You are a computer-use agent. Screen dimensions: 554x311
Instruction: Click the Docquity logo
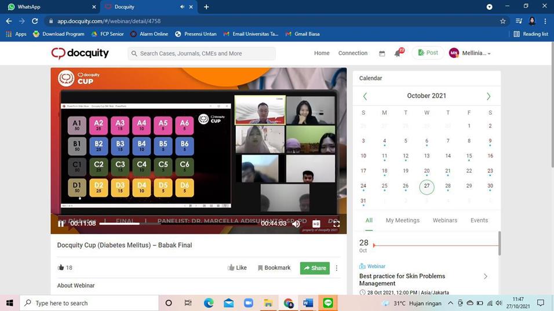(x=80, y=53)
